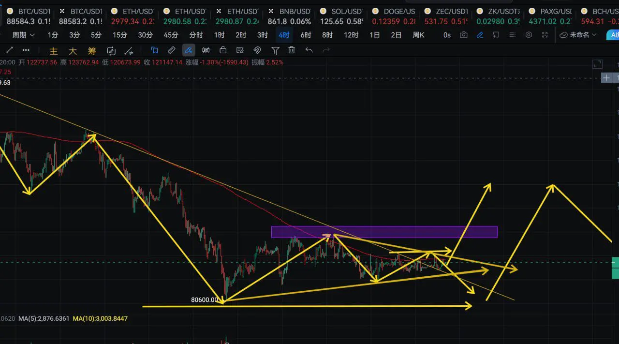Open the 周期 period dropdown
The height and width of the screenshot is (344, 619).
click(x=24, y=35)
